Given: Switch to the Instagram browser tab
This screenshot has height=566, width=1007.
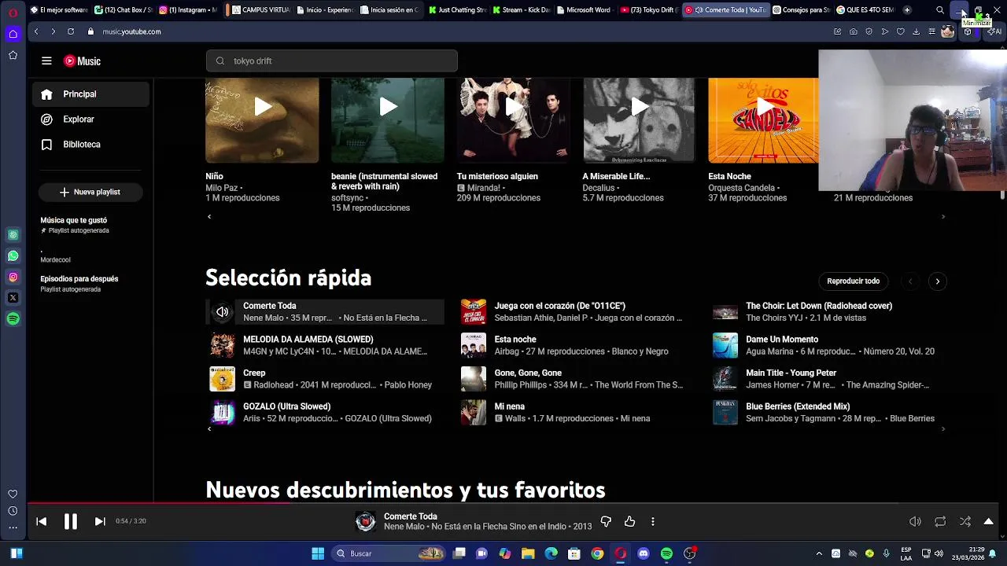Looking at the screenshot, I should click(x=188, y=10).
